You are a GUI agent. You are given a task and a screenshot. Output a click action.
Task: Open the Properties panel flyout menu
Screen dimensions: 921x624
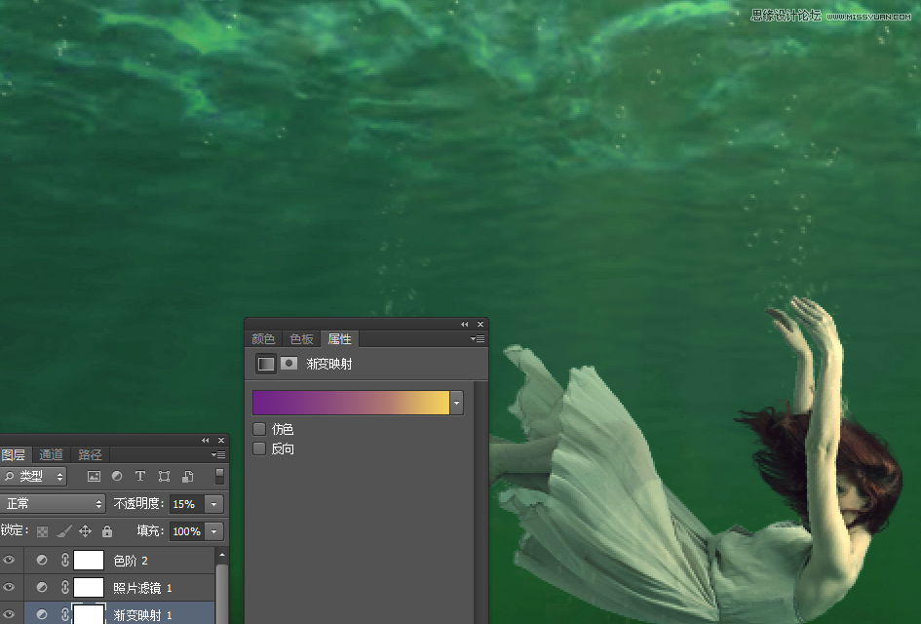477,339
